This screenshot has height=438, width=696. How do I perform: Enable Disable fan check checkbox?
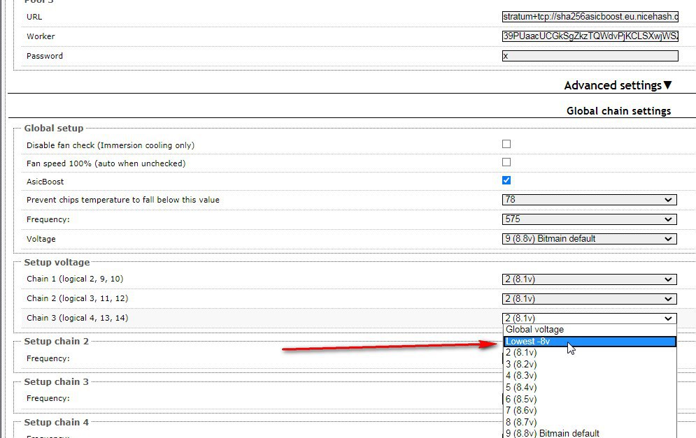(506, 144)
